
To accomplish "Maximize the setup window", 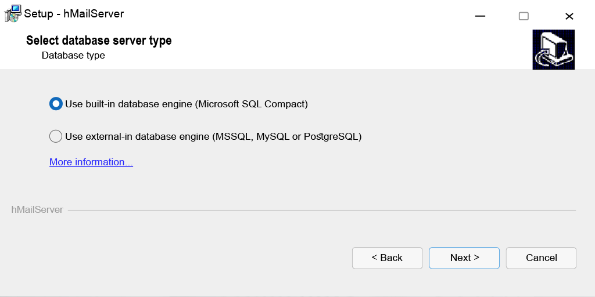I will (524, 16).
